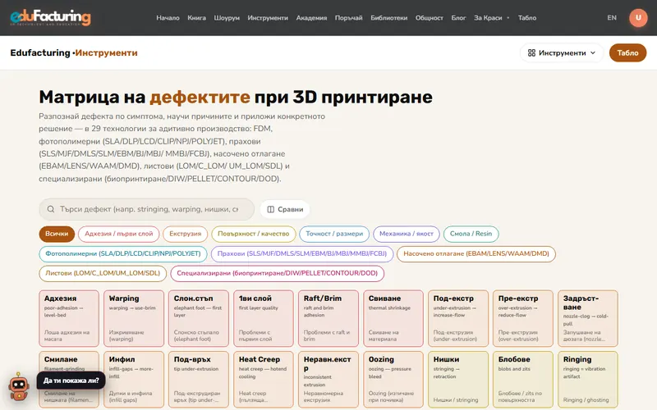Click the search magnifier icon

51,209
